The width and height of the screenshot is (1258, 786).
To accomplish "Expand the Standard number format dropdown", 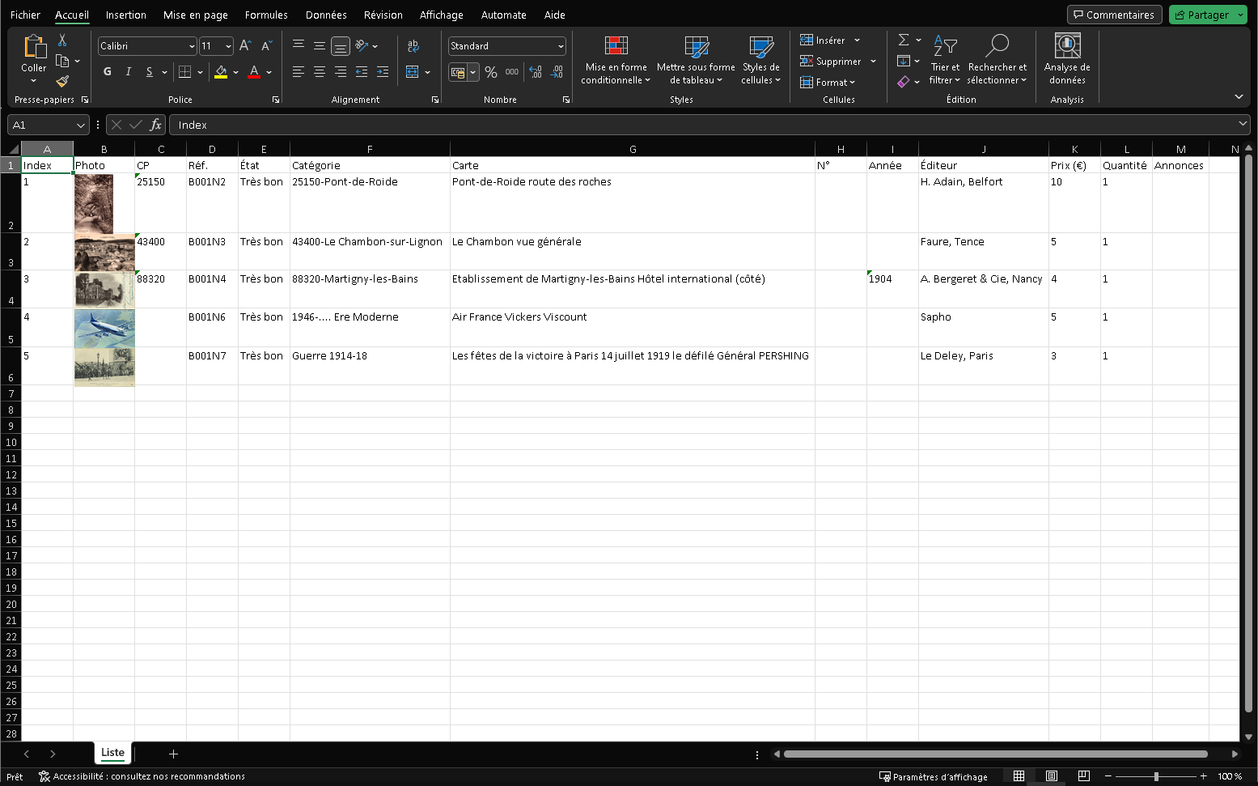I will [560, 46].
